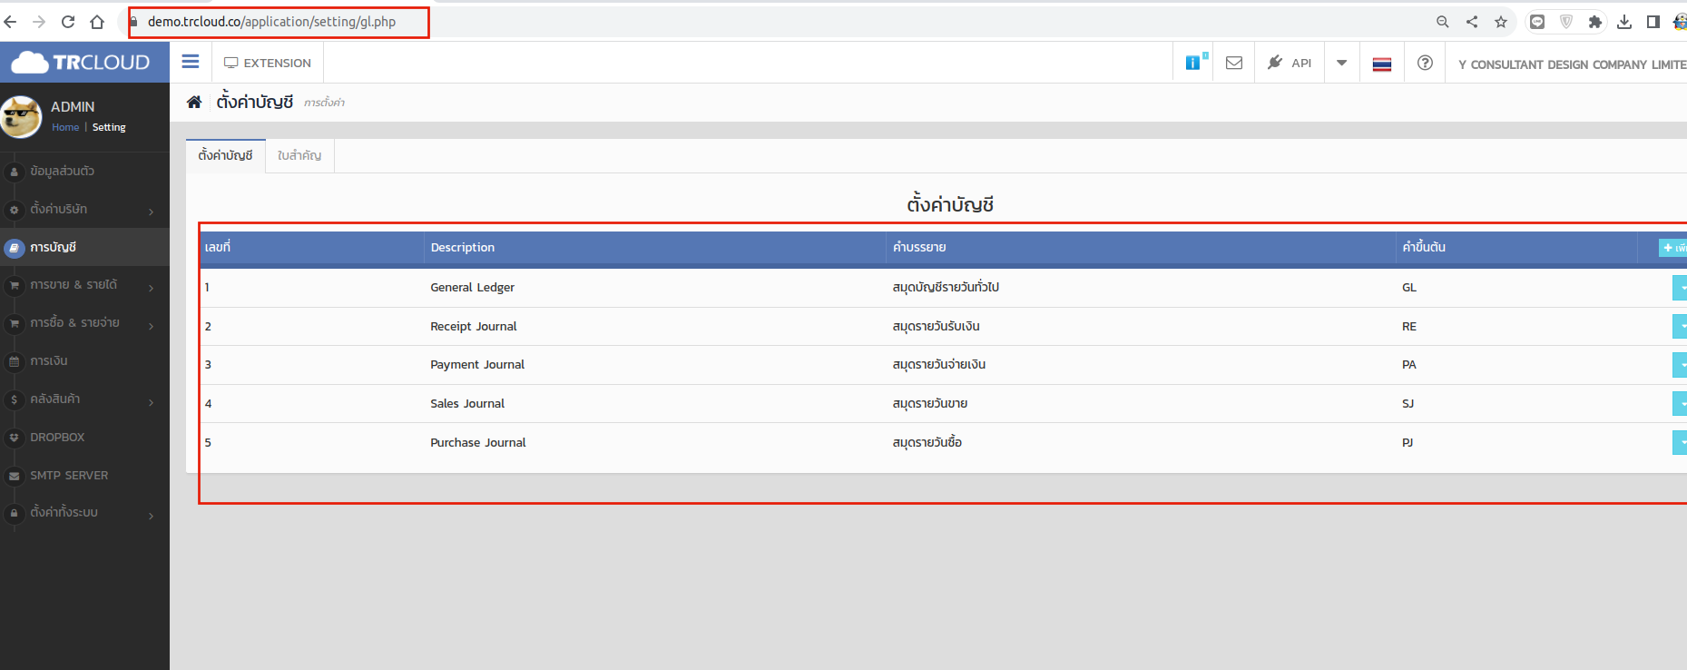Click the Y CONSULTANT DESIGN COMPANY name
1687x670 pixels.
(x=1572, y=64)
